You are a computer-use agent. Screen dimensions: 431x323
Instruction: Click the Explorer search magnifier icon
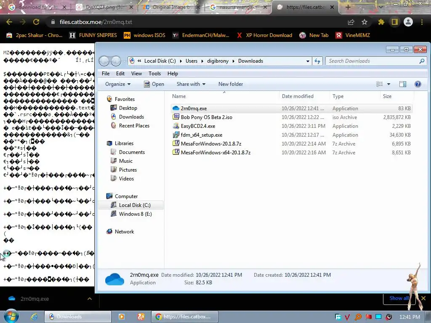tap(422, 61)
